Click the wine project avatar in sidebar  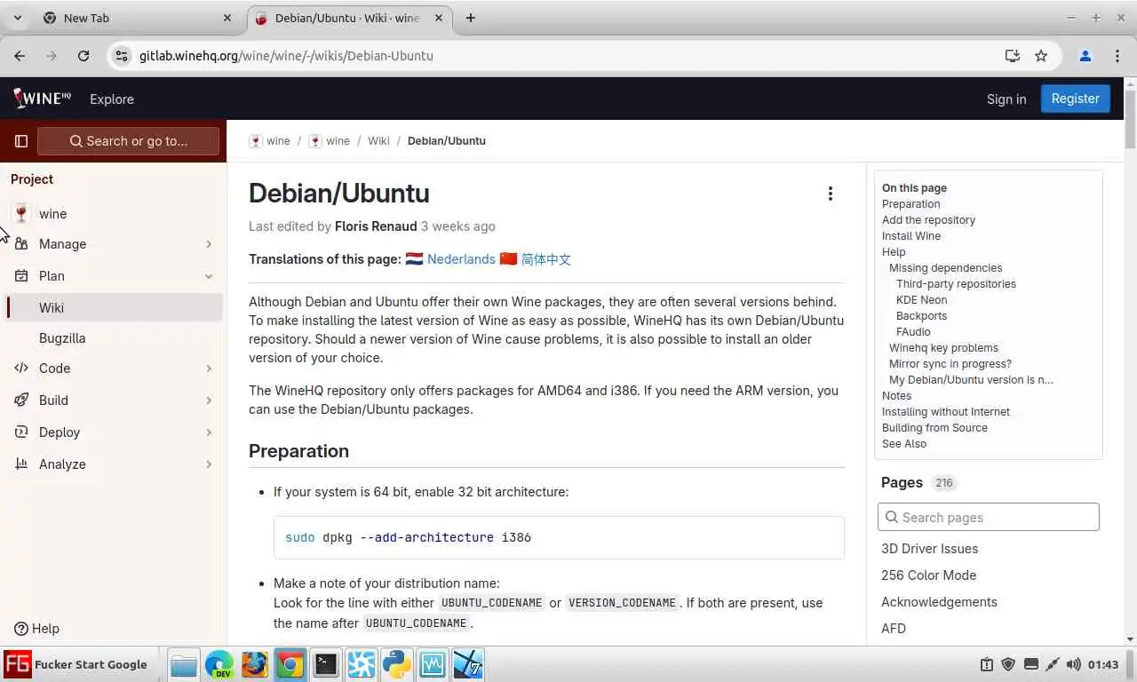coord(21,213)
